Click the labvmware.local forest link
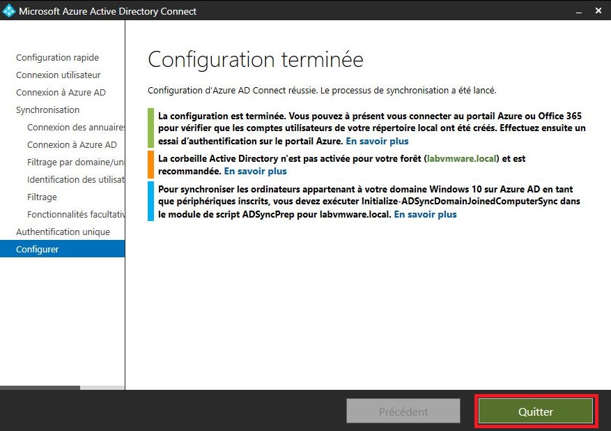611x431 pixels. pyautogui.click(x=461, y=159)
